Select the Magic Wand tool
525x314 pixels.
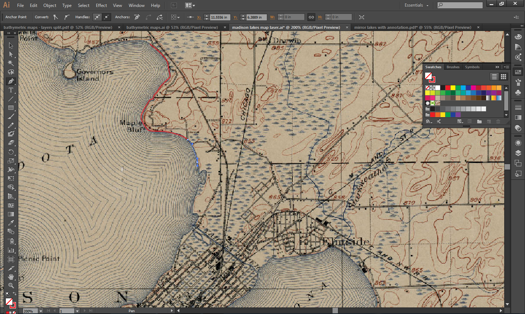pos(11,63)
